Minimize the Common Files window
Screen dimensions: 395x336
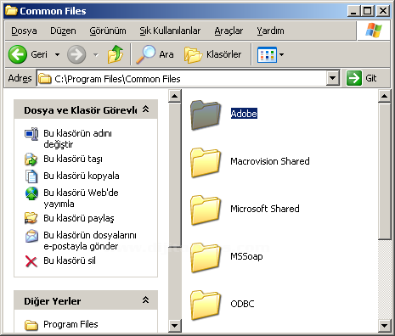pos(353,11)
